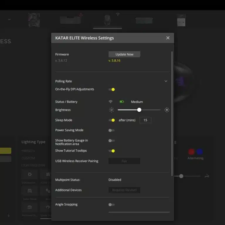The height and width of the screenshot is (225, 225).
Task: Choose the Watercolor lighting preset icon
Action: point(29,174)
